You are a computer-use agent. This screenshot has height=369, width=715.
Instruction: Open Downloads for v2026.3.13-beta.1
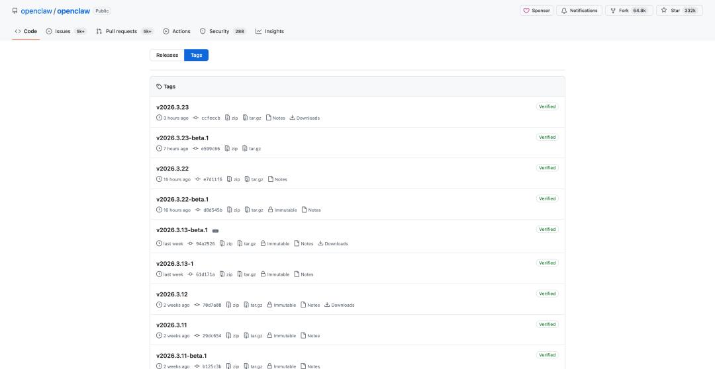[x=333, y=244]
